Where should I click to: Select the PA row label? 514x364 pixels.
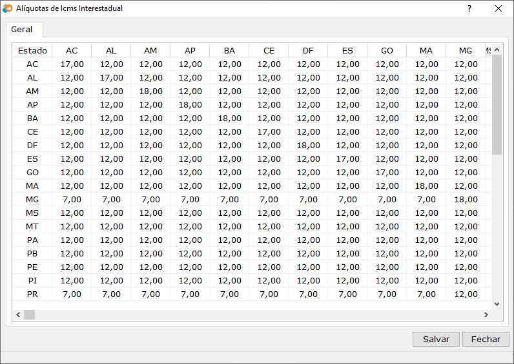[x=32, y=240]
